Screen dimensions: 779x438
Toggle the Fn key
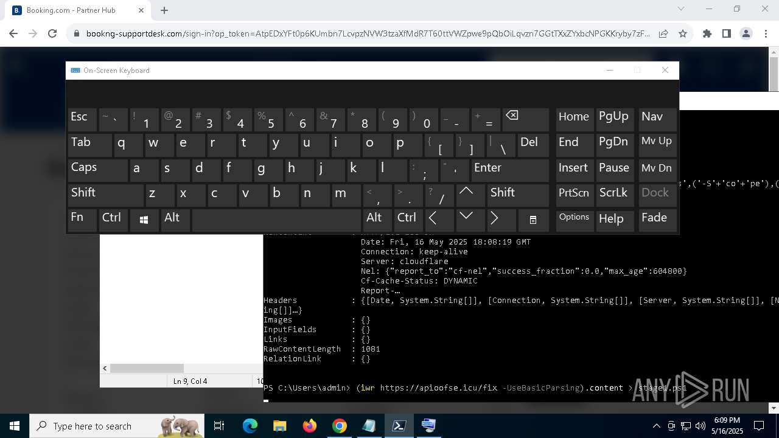point(82,220)
